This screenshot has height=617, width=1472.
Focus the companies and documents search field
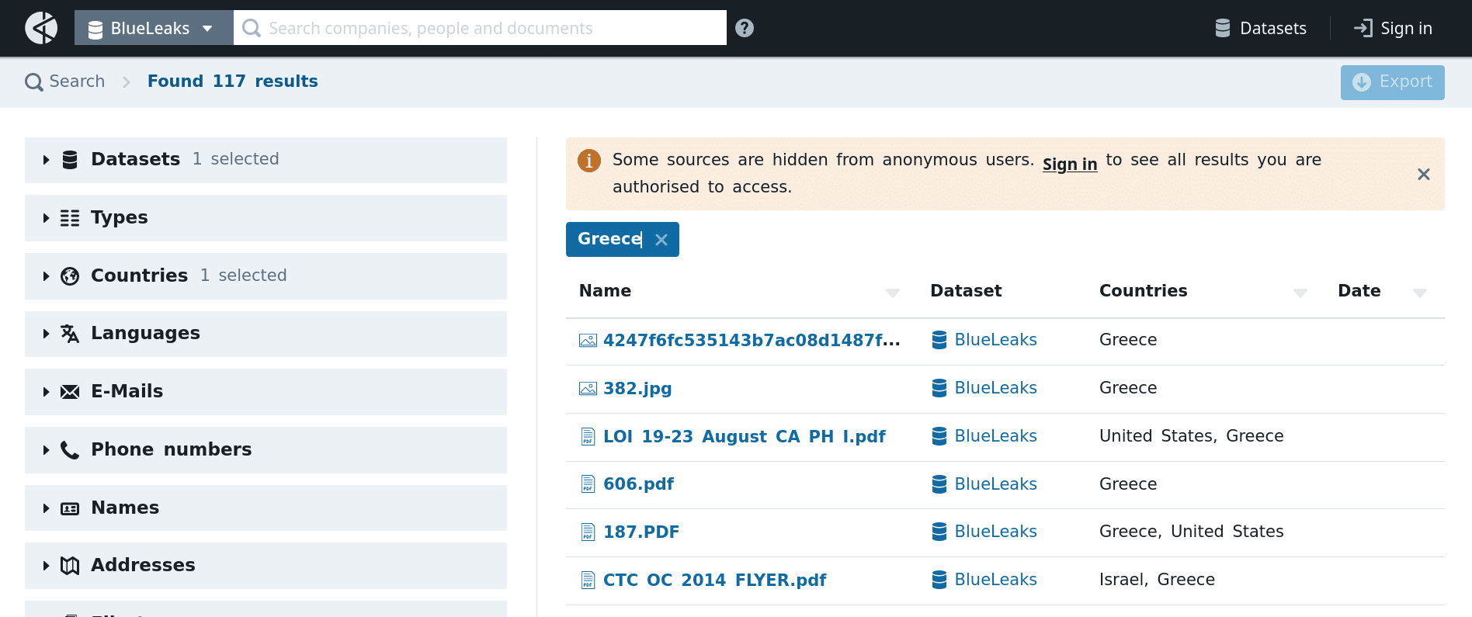(x=480, y=28)
